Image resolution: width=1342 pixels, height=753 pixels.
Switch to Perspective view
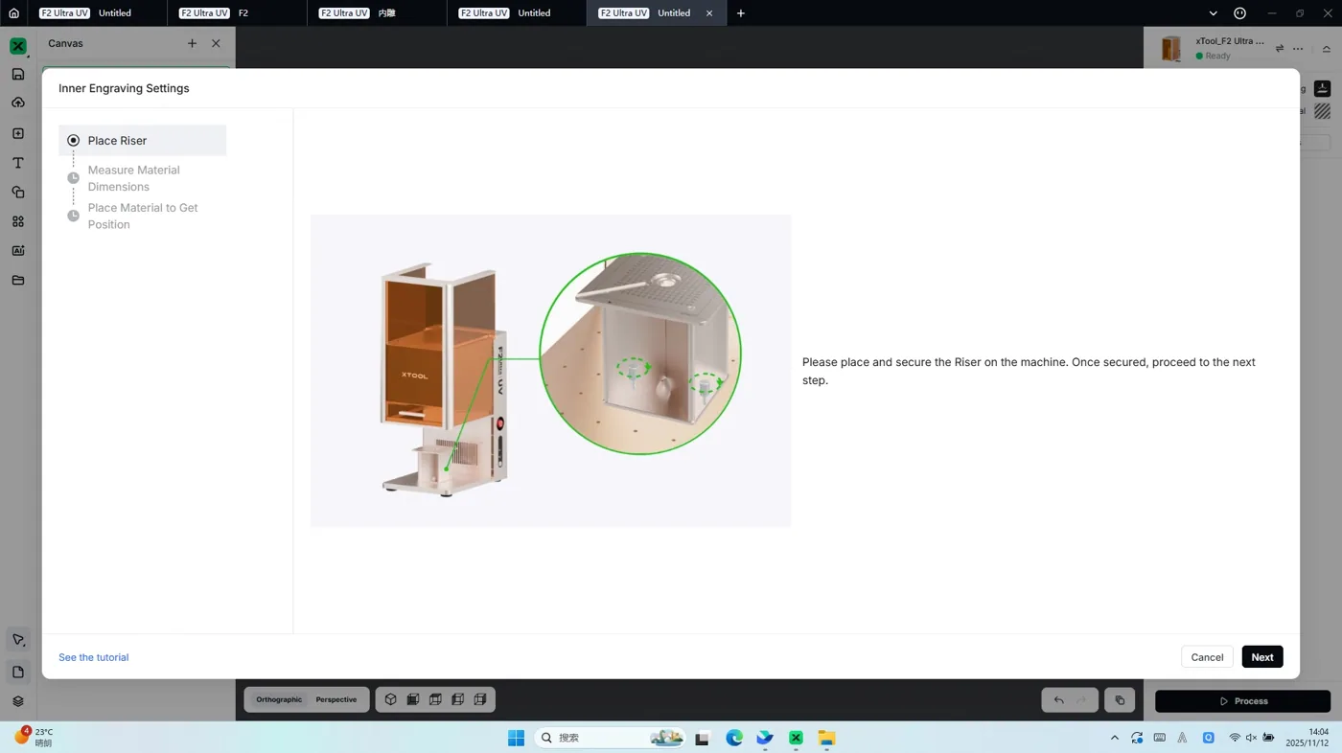(336, 699)
